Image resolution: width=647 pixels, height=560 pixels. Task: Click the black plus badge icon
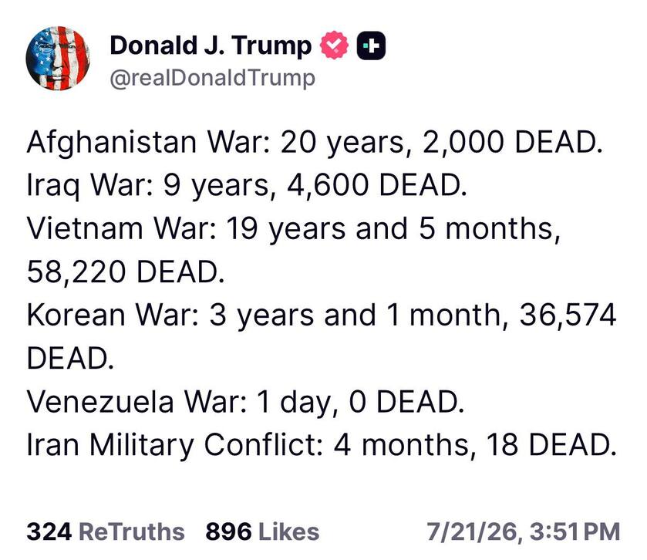coord(371,46)
